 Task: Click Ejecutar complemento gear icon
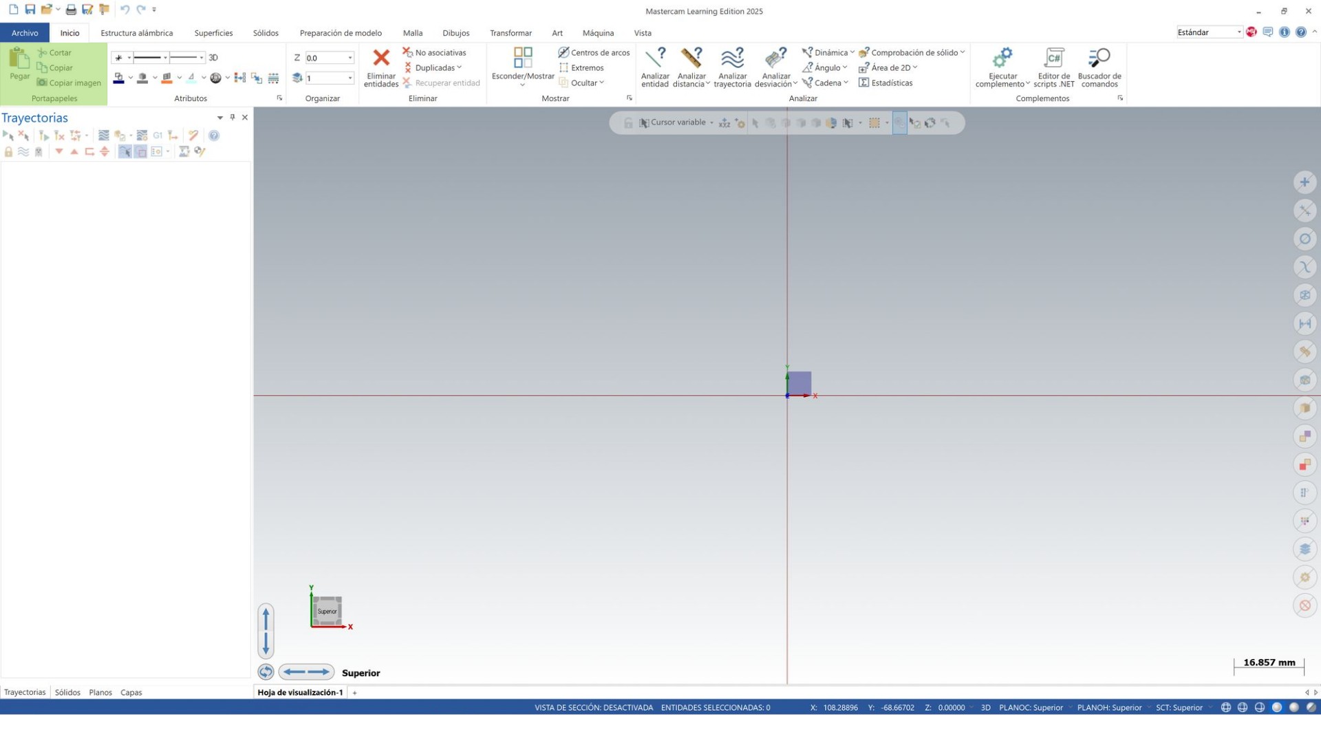click(1002, 58)
